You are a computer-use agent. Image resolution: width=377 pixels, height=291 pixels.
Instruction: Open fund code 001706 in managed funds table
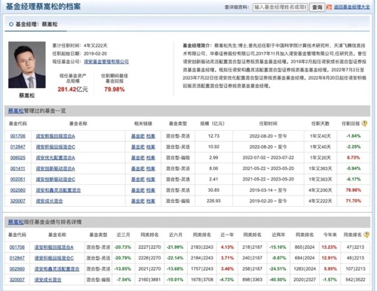[18, 136]
